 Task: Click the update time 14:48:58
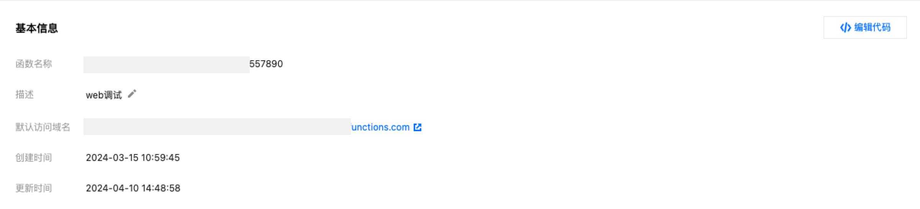161,188
